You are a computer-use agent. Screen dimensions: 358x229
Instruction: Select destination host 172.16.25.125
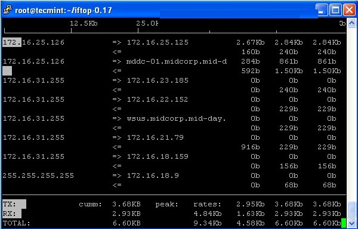click(x=158, y=42)
